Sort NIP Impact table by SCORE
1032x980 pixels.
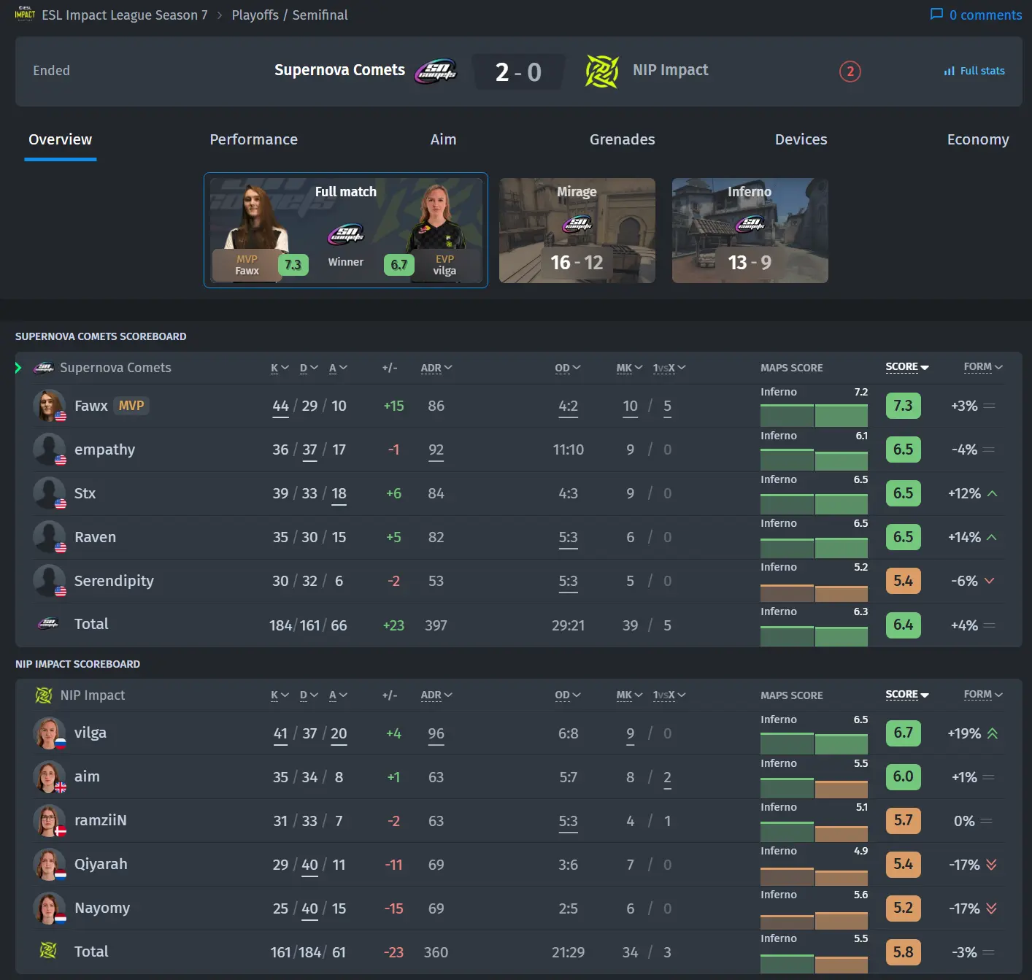tap(907, 695)
